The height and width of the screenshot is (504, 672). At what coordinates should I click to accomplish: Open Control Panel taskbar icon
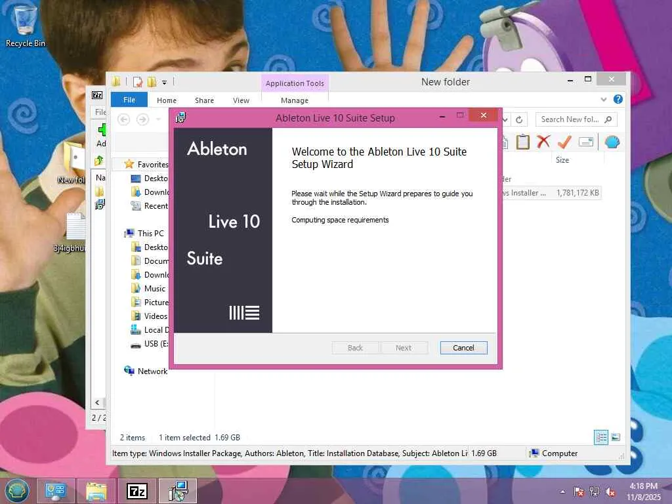[55, 491]
